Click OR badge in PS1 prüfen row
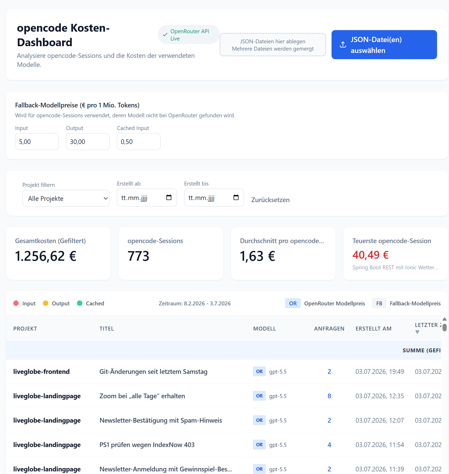449x474 pixels. click(x=259, y=444)
